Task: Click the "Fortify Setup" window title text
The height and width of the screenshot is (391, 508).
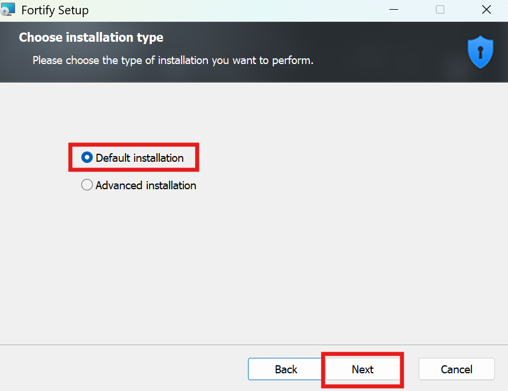Action: 55,10
